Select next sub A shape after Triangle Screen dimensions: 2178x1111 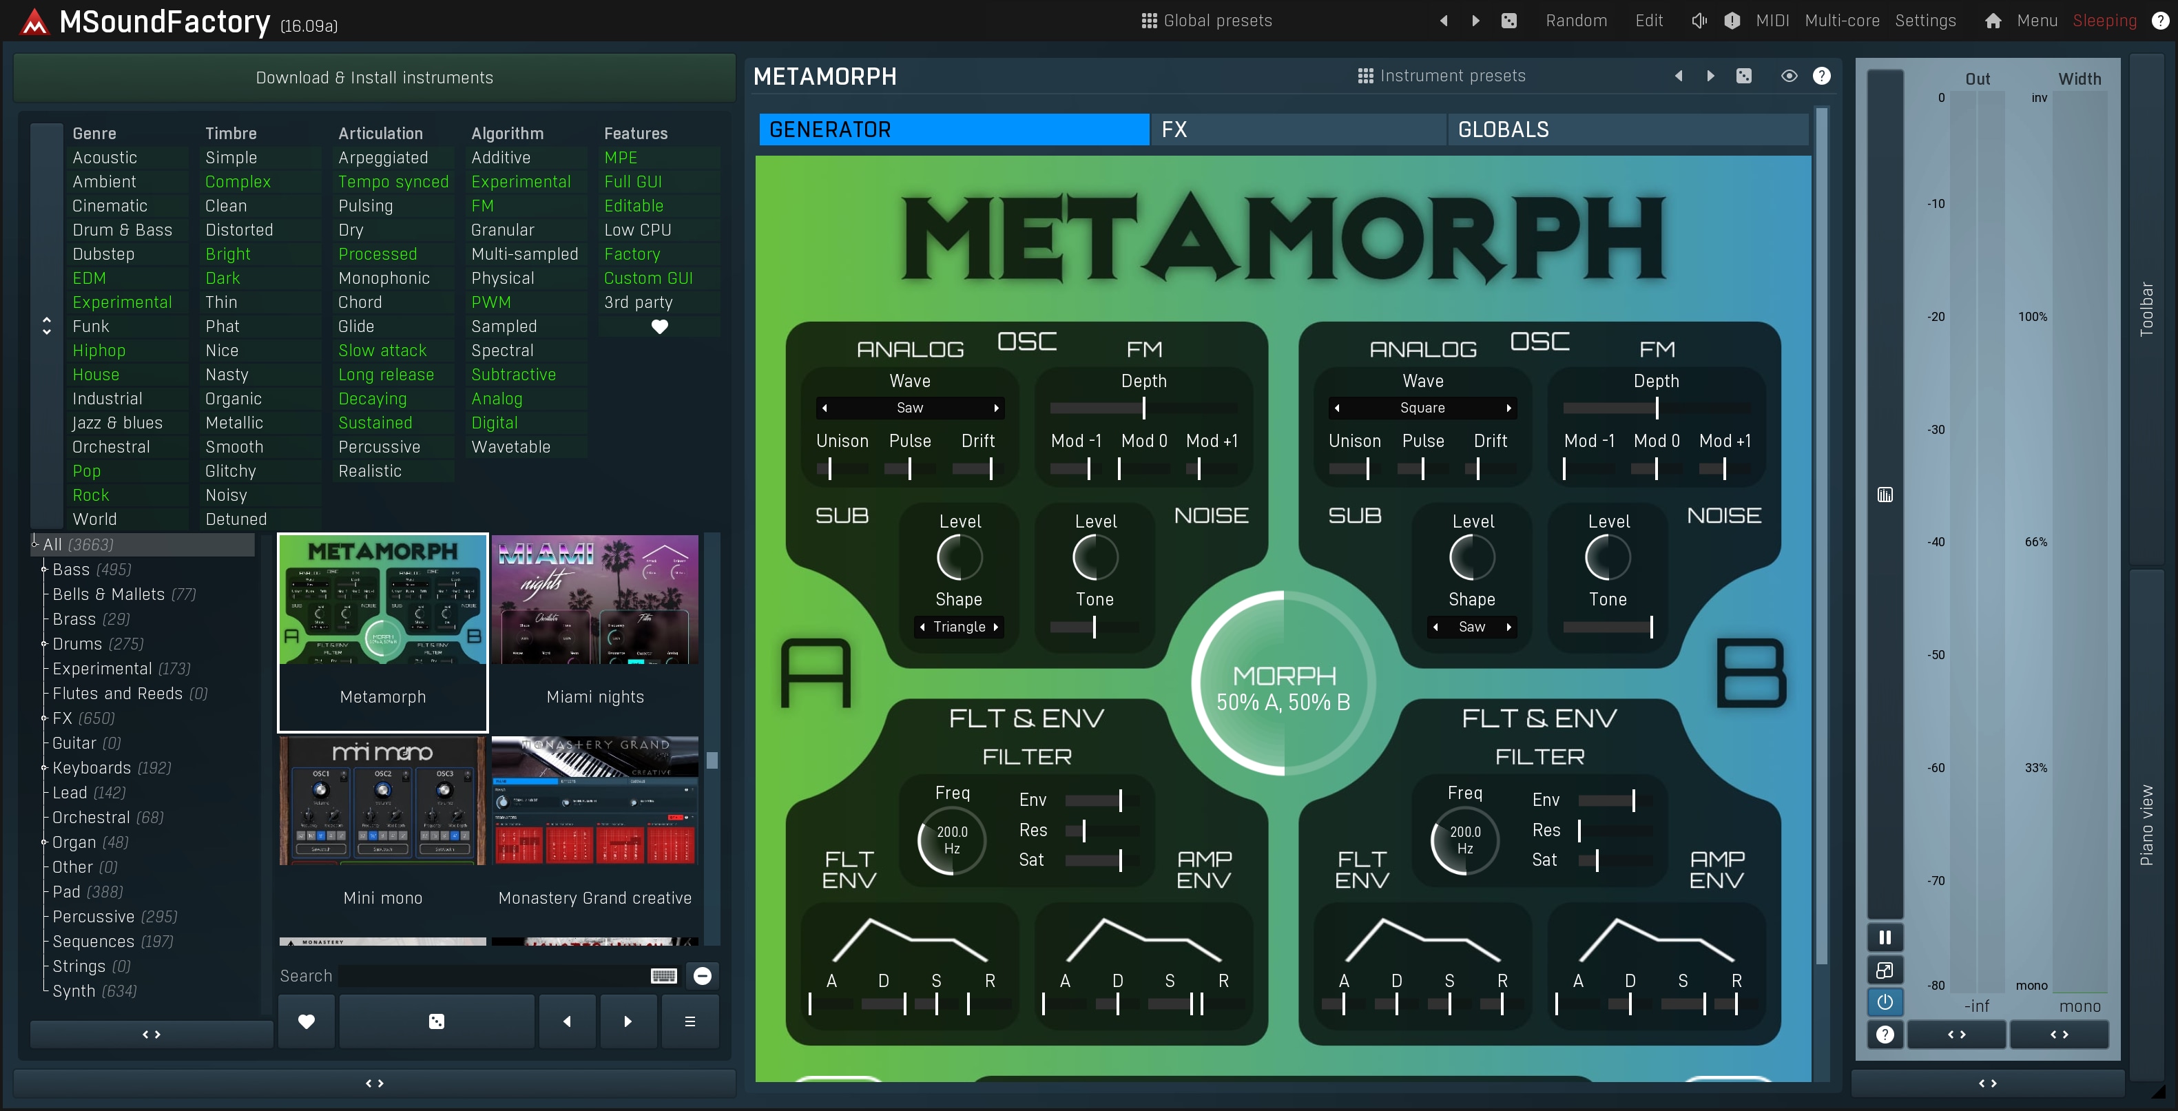(x=996, y=627)
